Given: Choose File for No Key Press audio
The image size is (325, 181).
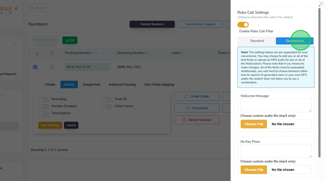Looking at the screenshot, I should pyautogui.click(x=254, y=170).
